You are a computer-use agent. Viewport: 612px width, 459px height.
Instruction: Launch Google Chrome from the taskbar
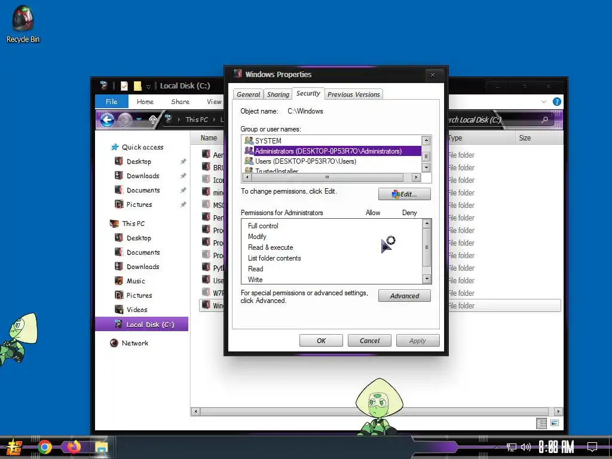(44, 447)
